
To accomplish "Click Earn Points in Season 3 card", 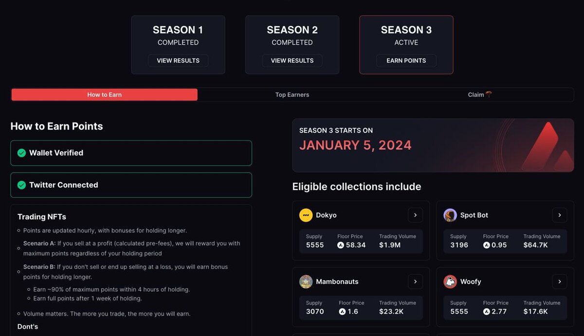I will coord(406,60).
